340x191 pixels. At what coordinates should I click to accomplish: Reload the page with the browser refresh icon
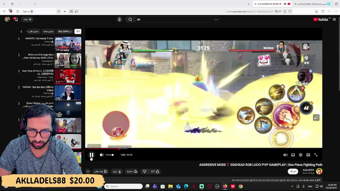pos(323,11)
